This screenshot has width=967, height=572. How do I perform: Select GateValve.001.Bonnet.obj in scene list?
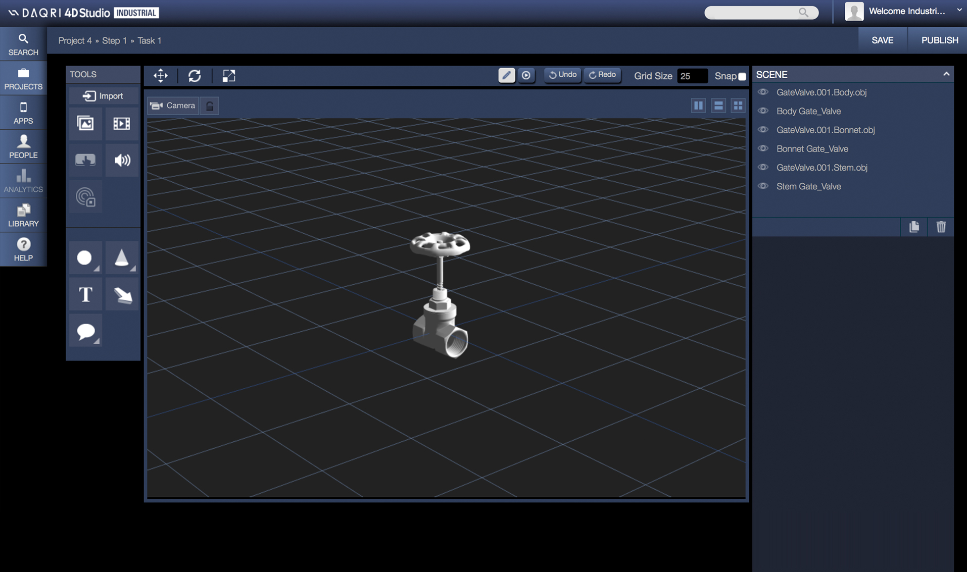tap(825, 130)
